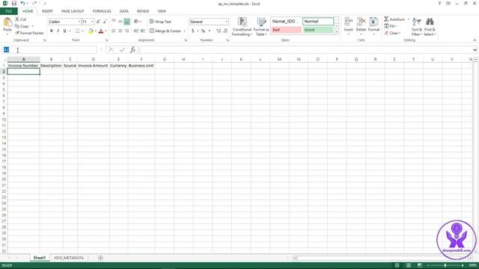Click the Name Box
This screenshot has height=269, width=479.
49,50
